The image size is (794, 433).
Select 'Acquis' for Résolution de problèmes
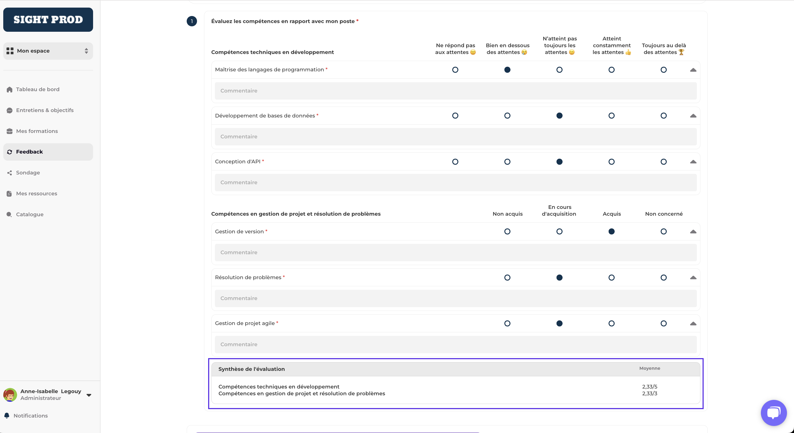point(612,277)
